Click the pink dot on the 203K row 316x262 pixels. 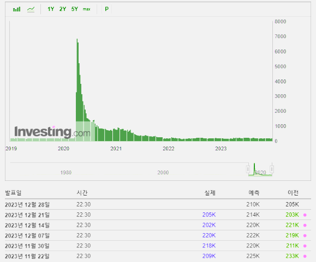click(305, 215)
